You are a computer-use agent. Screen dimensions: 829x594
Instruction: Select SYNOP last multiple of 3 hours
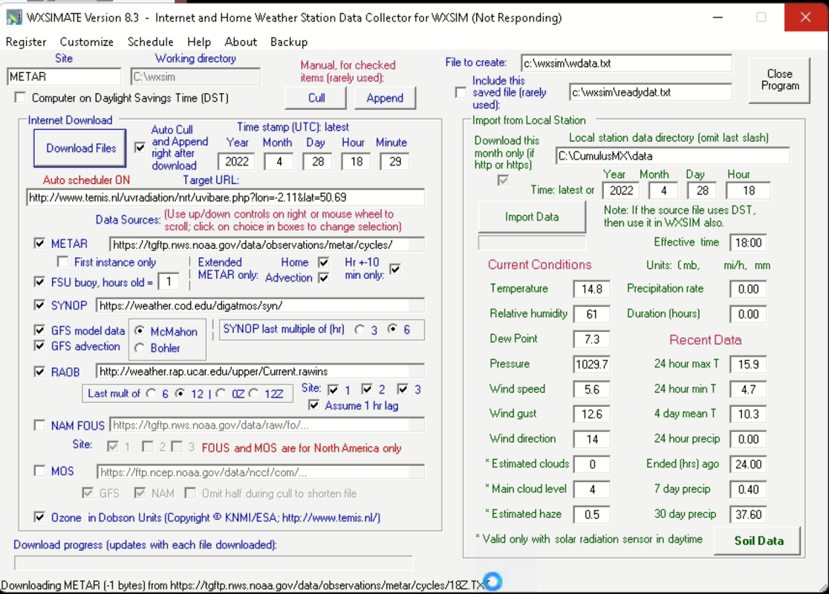(360, 330)
